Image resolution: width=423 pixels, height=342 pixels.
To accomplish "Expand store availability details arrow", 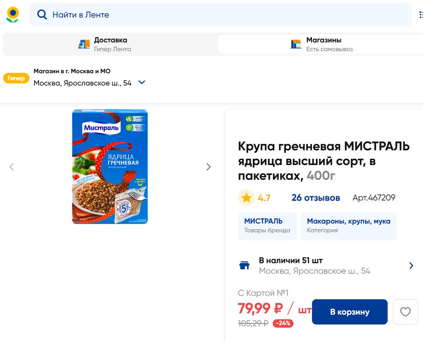I will 411,265.
